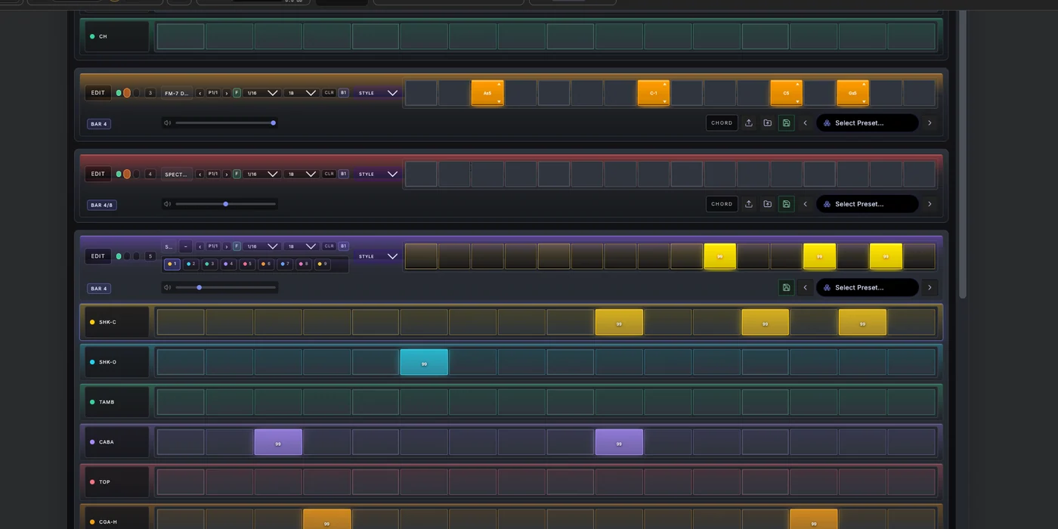Adjust volume slider on FM-7 D track
The height and width of the screenshot is (529, 1058).
point(226,123)
